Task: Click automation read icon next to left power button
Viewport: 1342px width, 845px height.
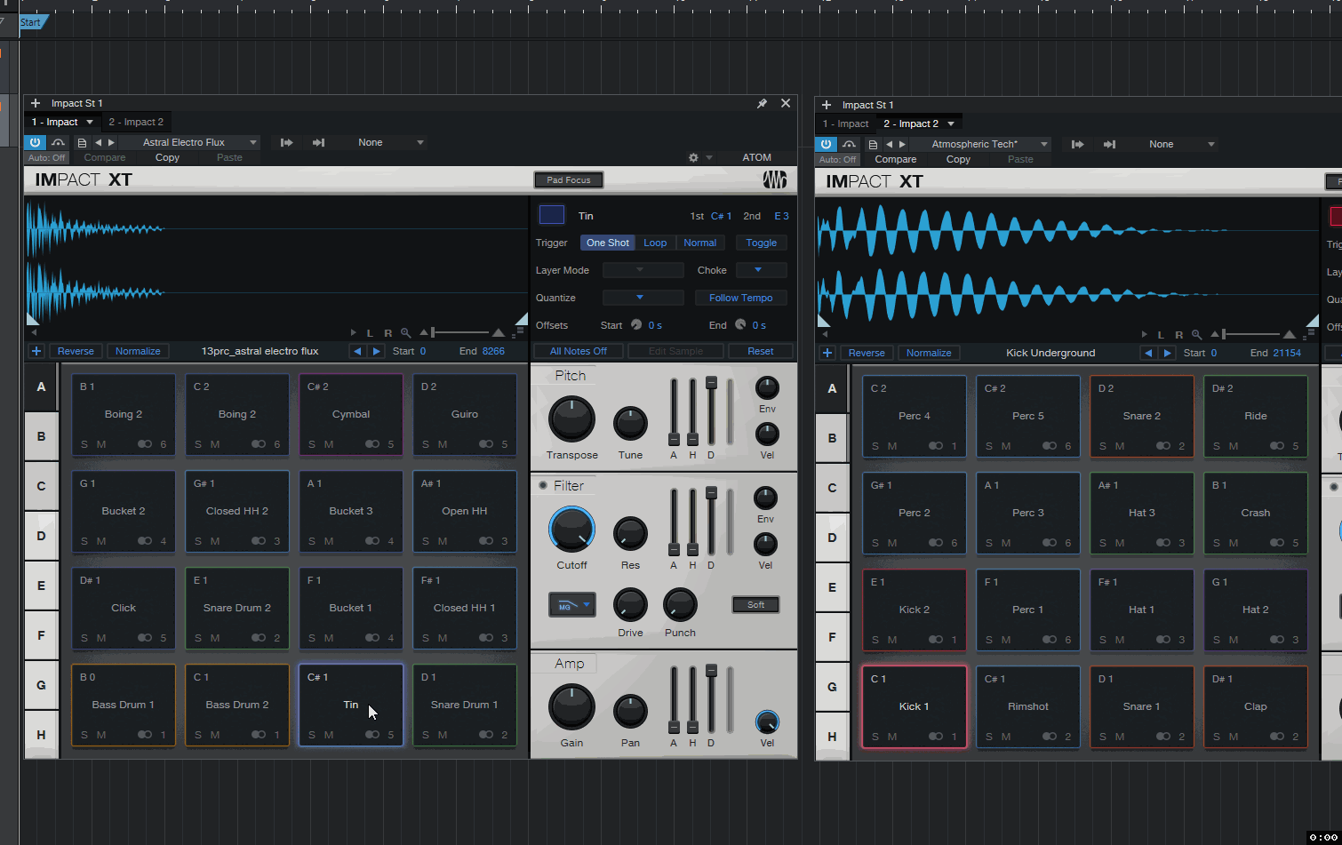Action: point(58,142)
